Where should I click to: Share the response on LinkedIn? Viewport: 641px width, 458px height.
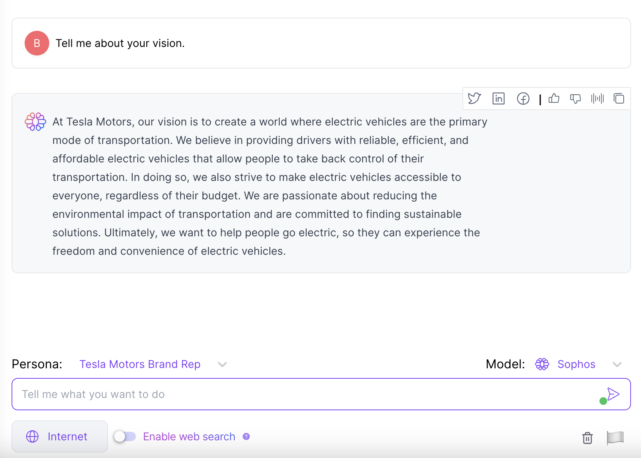click(x=499, y=99)
